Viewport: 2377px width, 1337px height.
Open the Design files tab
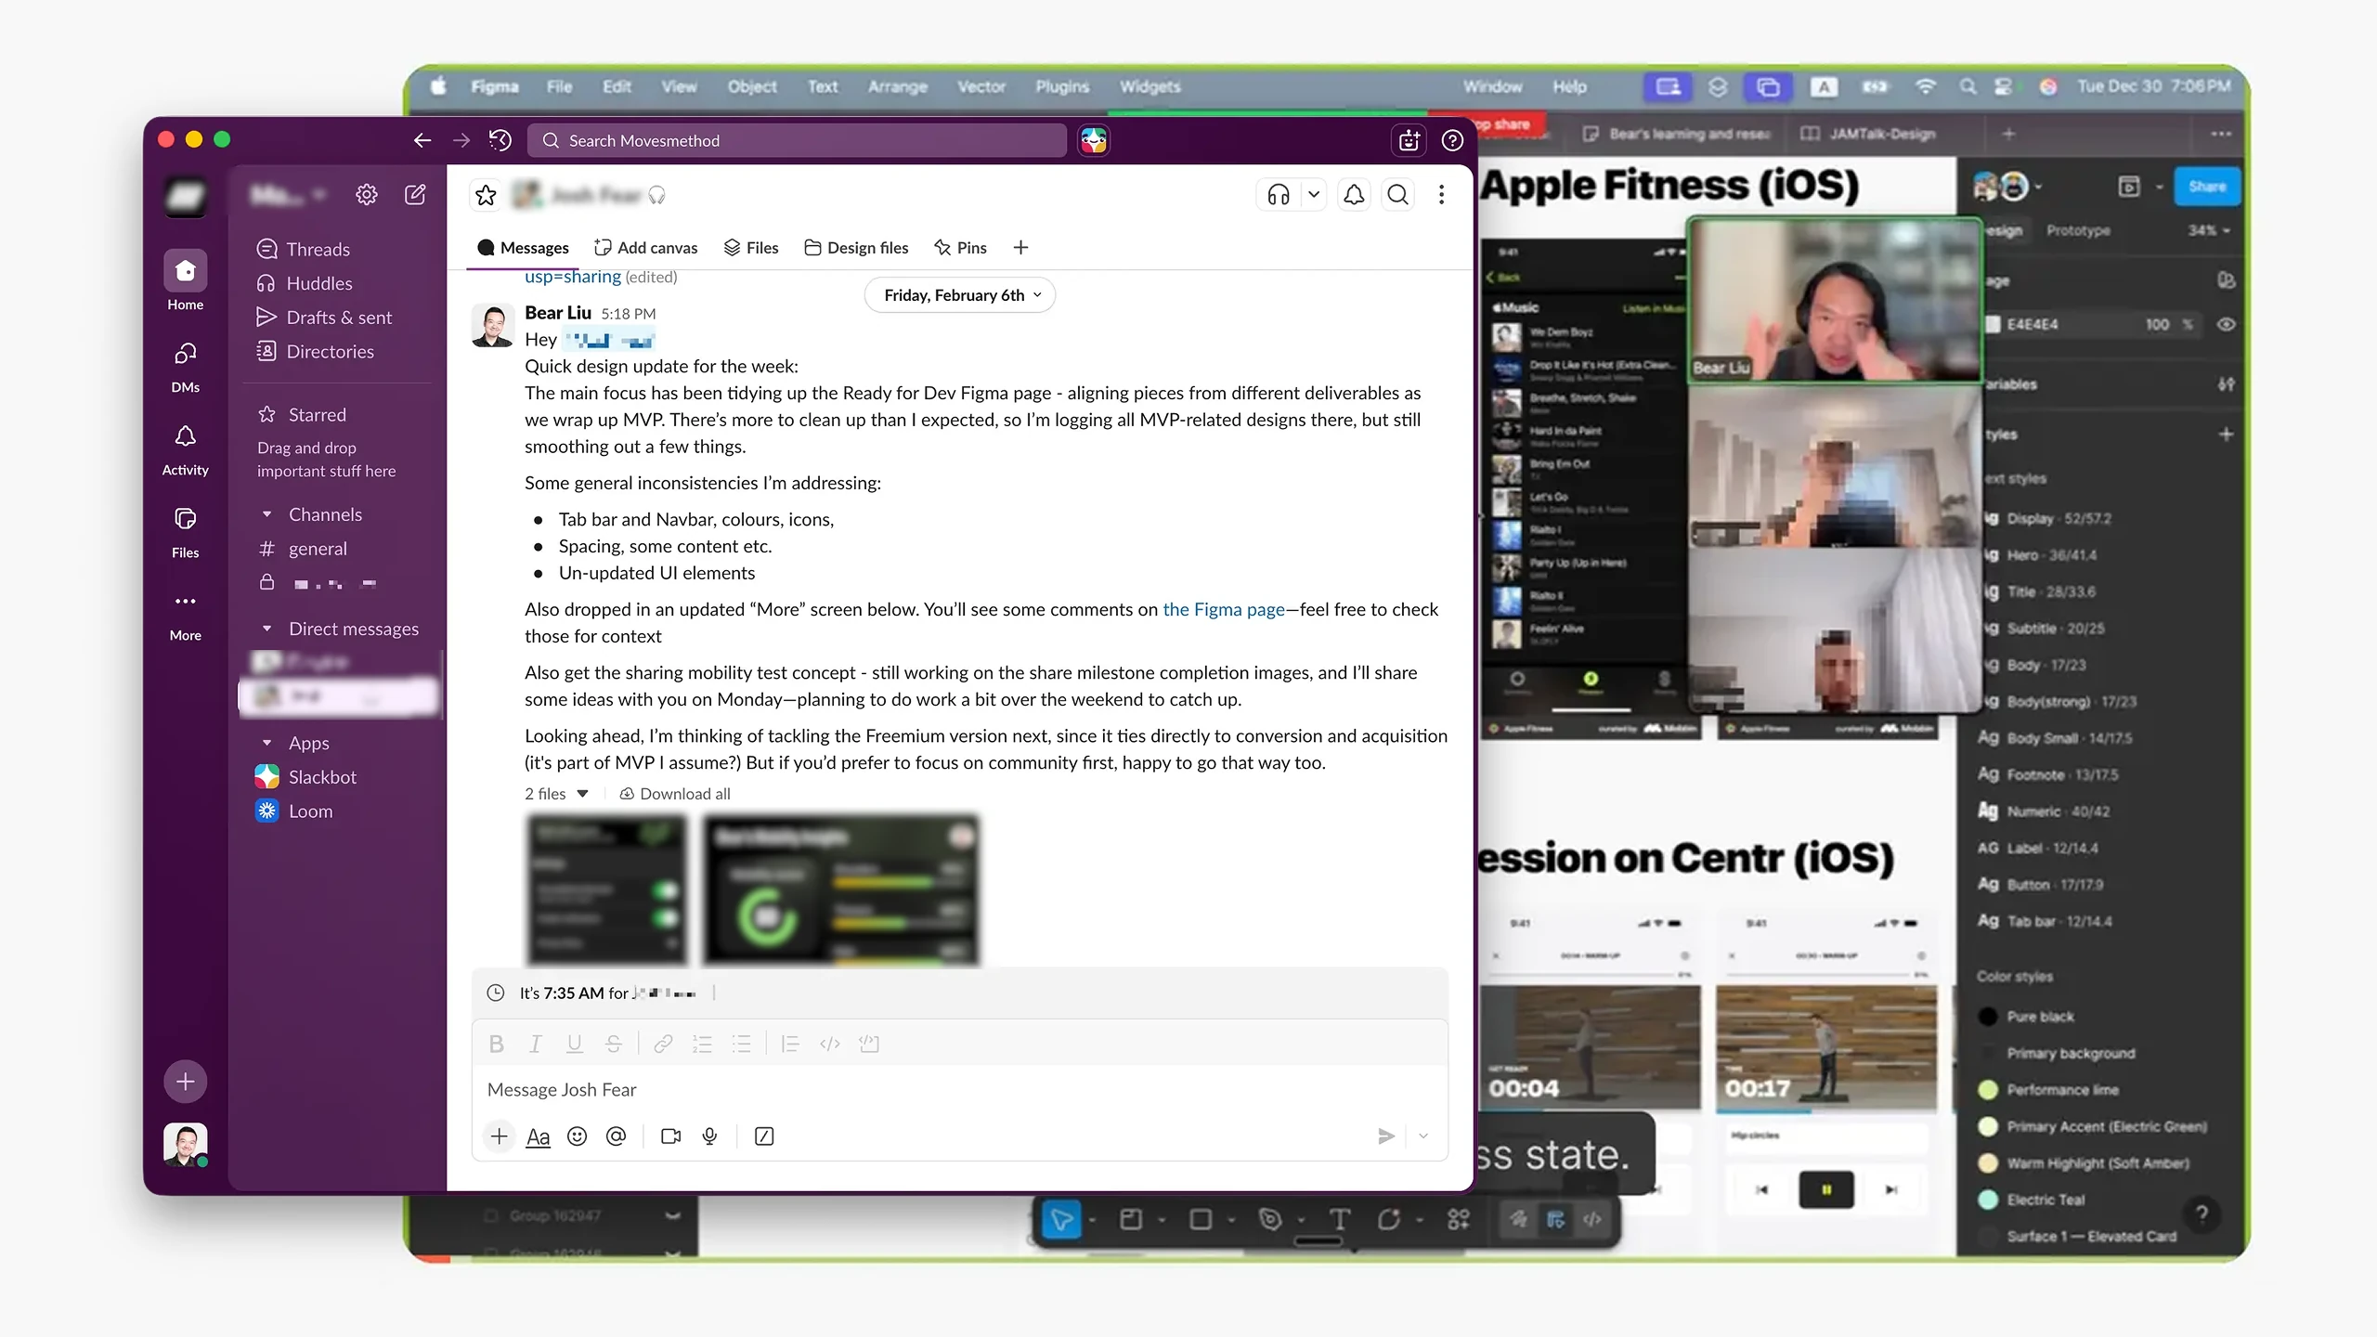[x=856, y=248]
